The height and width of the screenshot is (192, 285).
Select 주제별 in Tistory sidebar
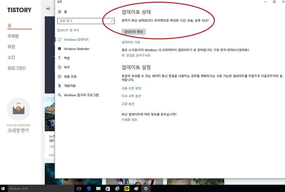click(13, 36)
